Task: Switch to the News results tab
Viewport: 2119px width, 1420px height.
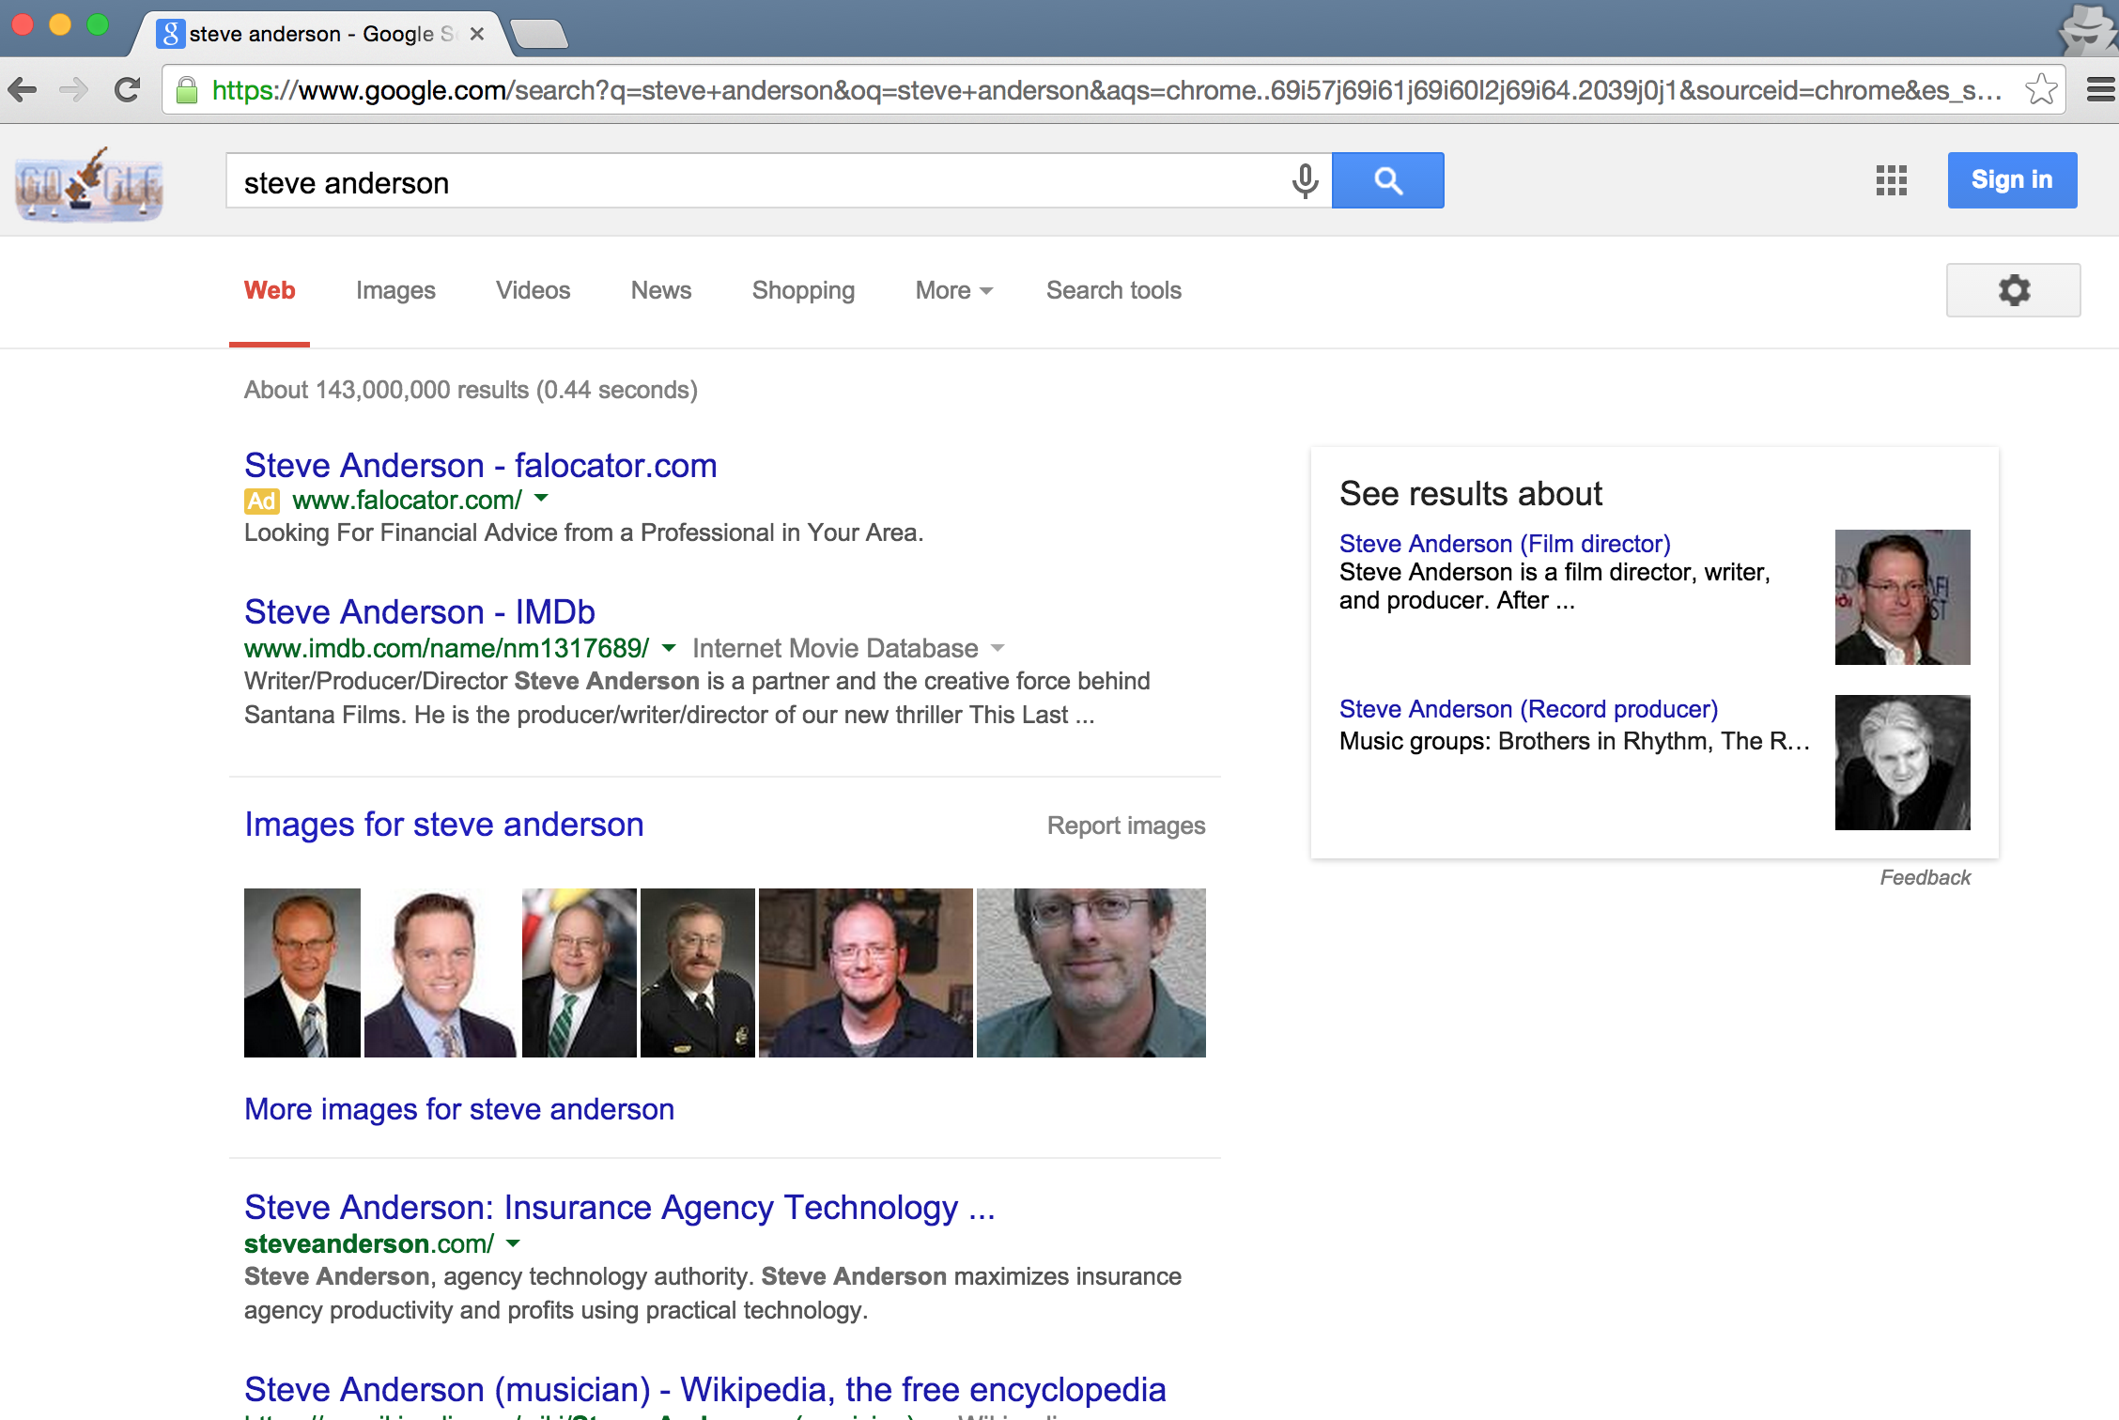Action: [x=660, y=291]
